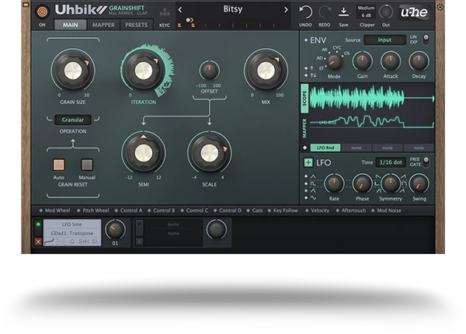Click the green LFO plus icon
This screenshot has width=466, height=334.
click(308, 162)
